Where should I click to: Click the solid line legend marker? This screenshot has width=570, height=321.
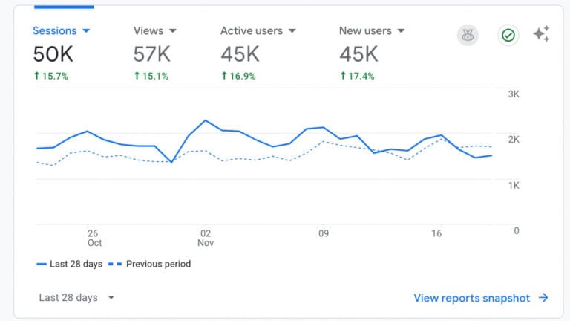pyautogui.click(x=42, y=264)
